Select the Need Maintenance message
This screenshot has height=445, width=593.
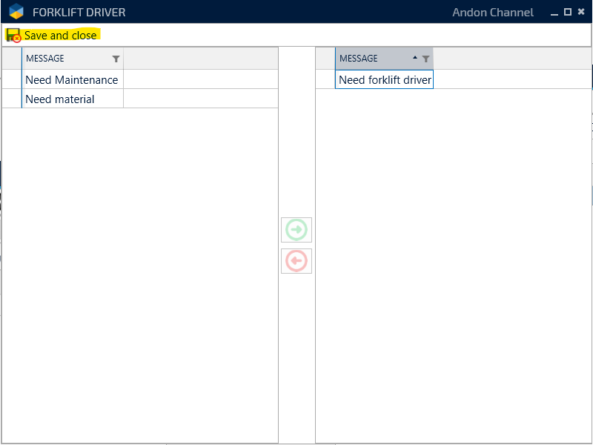[72, 79]
